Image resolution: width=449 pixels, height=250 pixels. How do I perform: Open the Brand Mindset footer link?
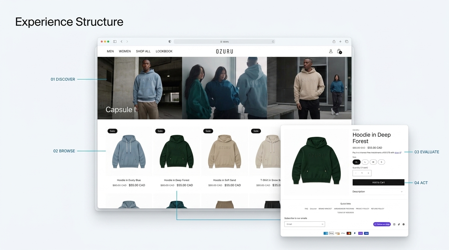tap(325, 209)
